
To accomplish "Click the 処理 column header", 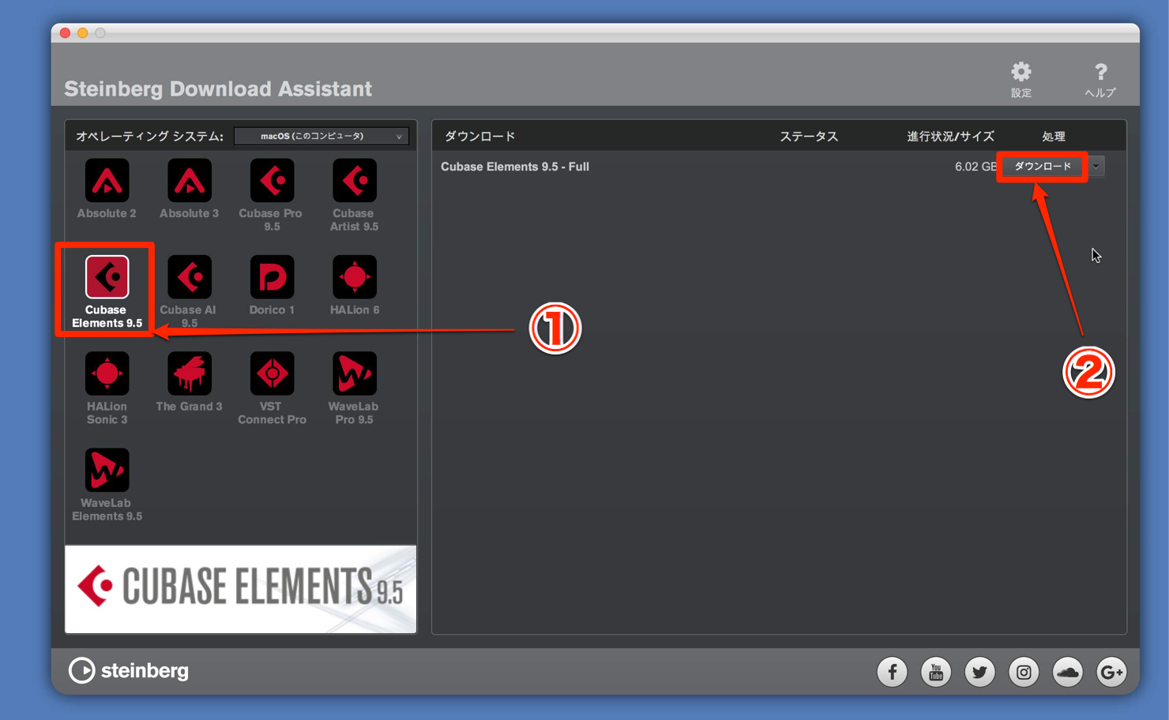I will (x=1054, y=136).
